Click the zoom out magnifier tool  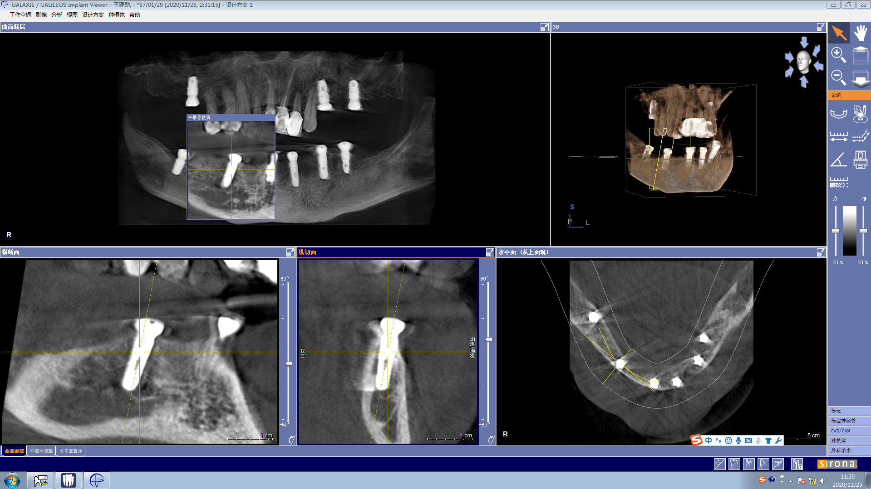[x=838, y=77]
